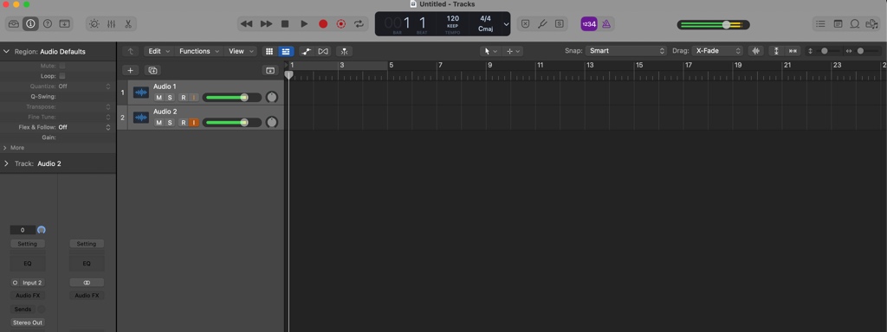Mute the Audio 1 track

[x=159, y=98]
